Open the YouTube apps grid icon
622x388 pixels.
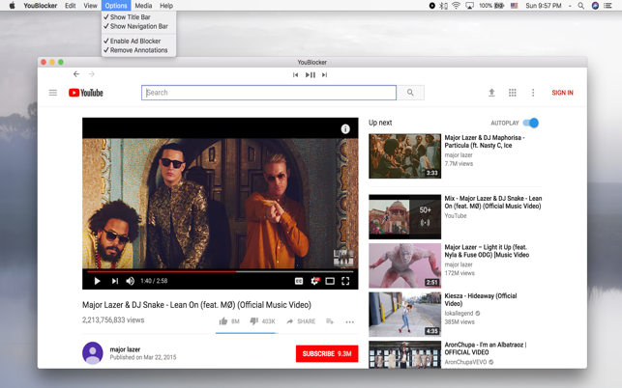point(513,93)
